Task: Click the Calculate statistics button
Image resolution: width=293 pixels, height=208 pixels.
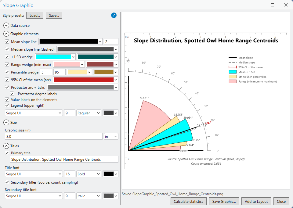Action: tap(188, 202)
